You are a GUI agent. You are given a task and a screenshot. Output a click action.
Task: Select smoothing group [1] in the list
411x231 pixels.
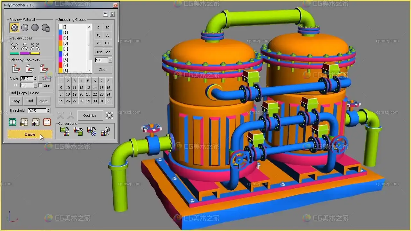[x=73, y=32]
